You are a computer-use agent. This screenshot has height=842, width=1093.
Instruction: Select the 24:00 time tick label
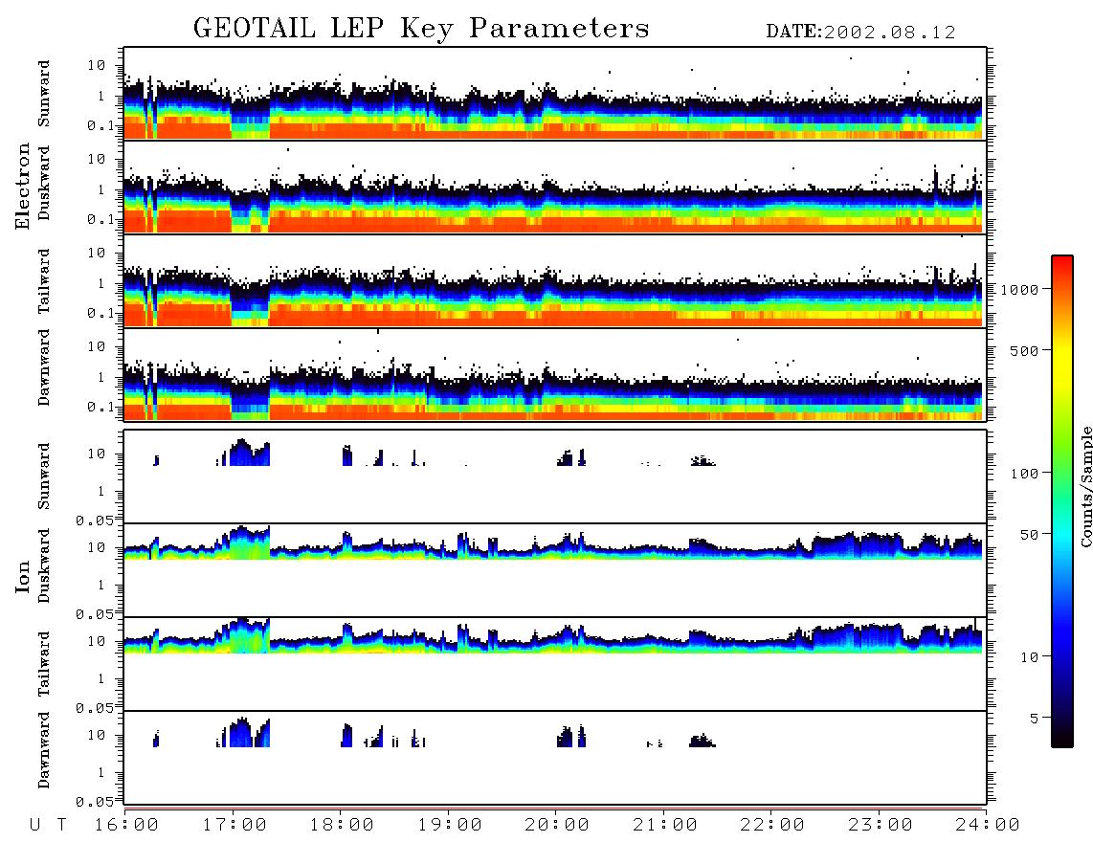click(x=989, y=826)
